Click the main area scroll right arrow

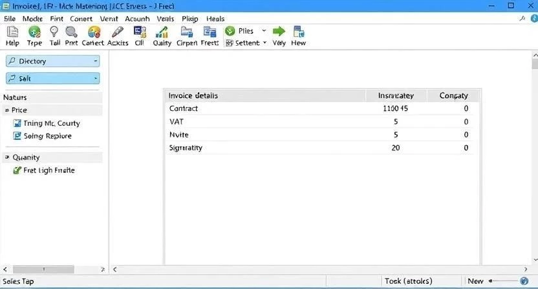point(525,270)
